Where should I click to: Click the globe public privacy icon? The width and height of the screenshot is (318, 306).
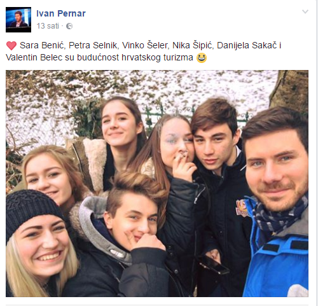(69, 26)
